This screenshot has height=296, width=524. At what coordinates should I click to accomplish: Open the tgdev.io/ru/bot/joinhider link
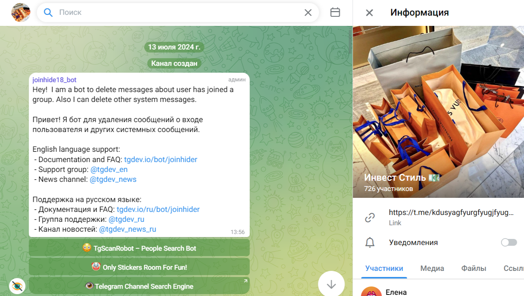tap(158, 209)
